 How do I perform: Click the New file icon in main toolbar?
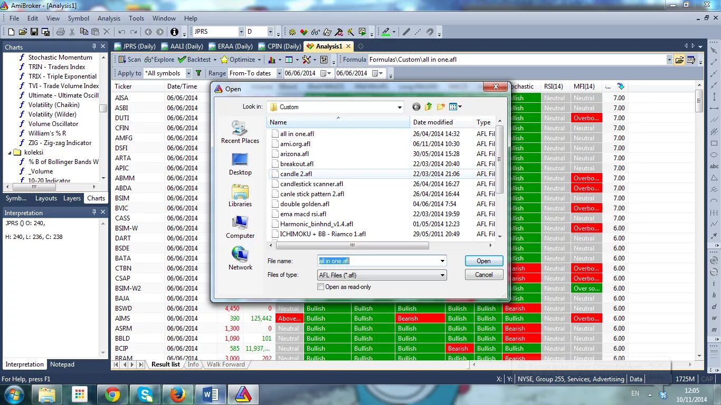coord(11,32)
